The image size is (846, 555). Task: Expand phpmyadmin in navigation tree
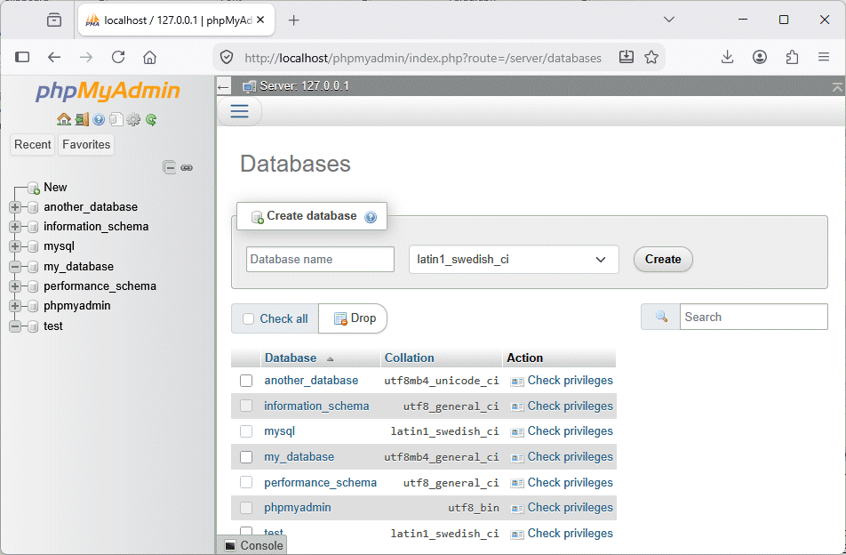coord(15,306)
